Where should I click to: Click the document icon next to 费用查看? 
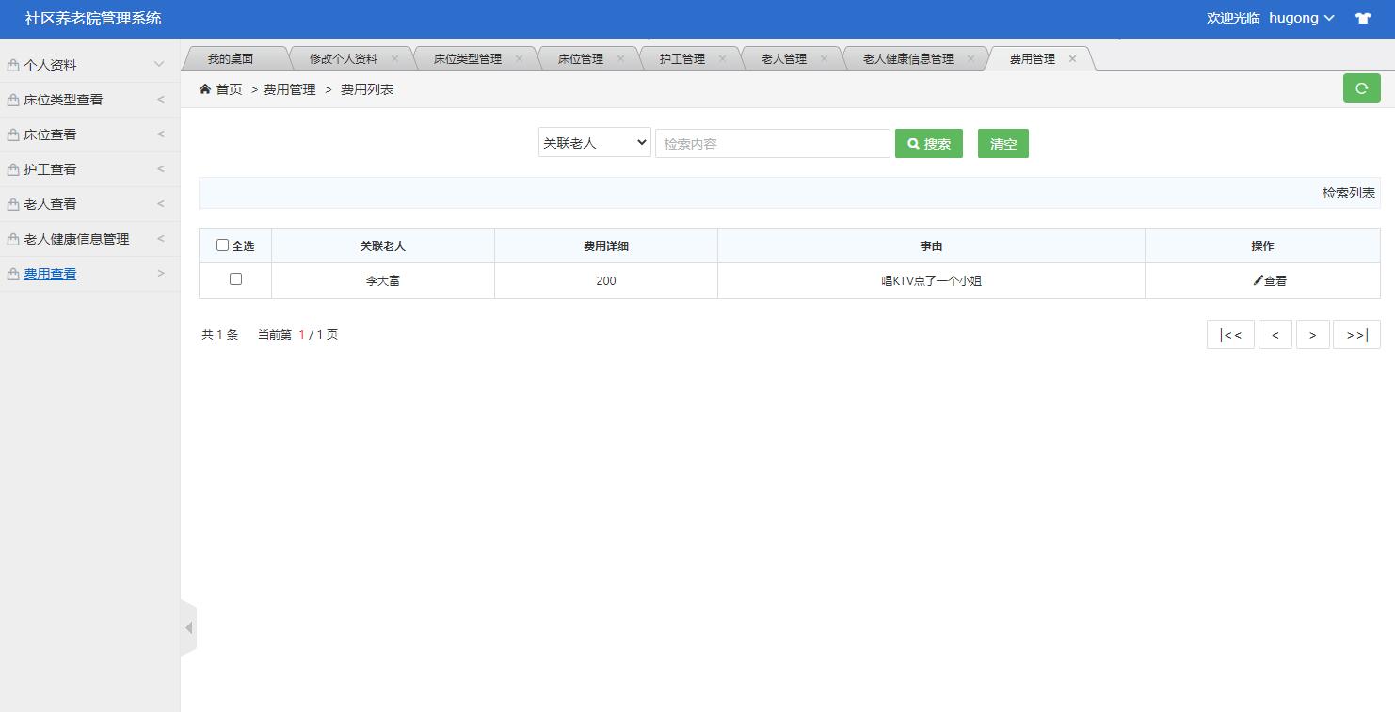pos(13,273)
